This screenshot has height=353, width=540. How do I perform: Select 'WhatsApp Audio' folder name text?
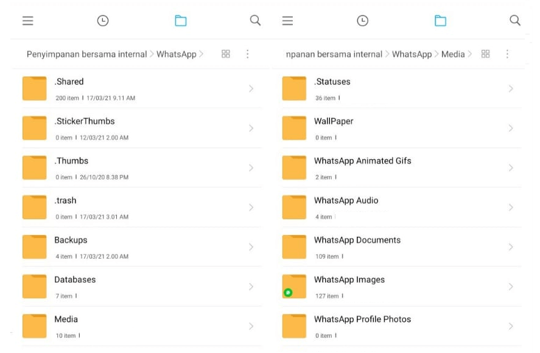[x=346, y=200]
